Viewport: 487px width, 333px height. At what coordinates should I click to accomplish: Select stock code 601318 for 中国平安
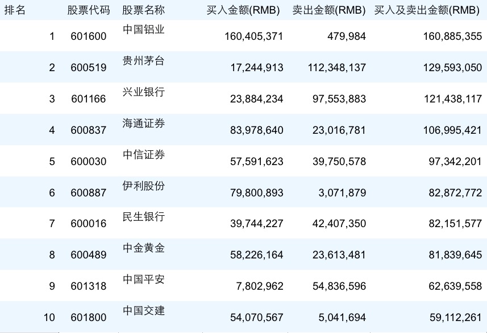(x=88, y=286)
